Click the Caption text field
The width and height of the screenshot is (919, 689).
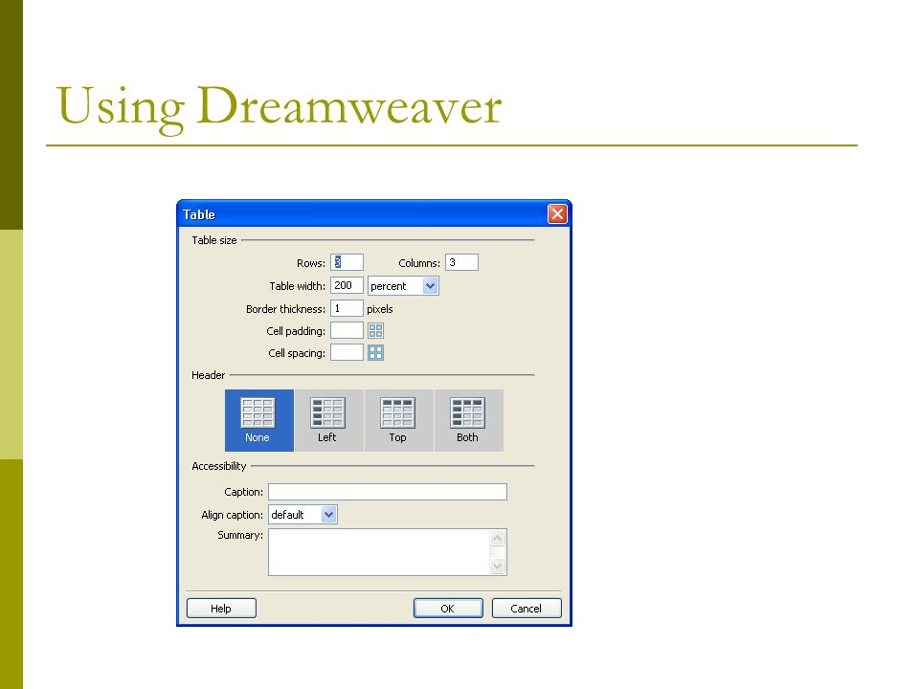point(388,492)
